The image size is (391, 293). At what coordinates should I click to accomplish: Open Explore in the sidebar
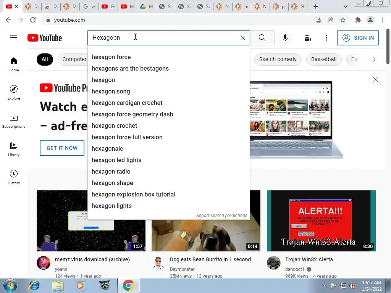click(14, 92)
